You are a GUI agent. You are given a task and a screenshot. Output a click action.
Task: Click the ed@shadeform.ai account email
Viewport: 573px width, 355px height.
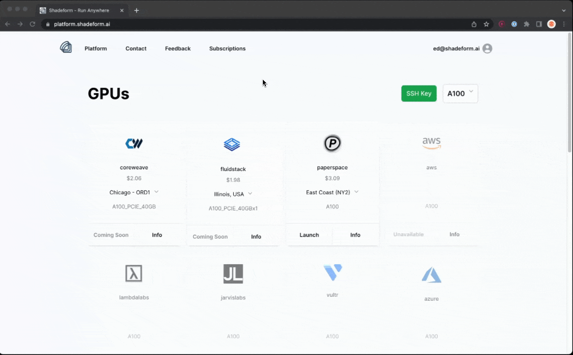click(456, 48)
